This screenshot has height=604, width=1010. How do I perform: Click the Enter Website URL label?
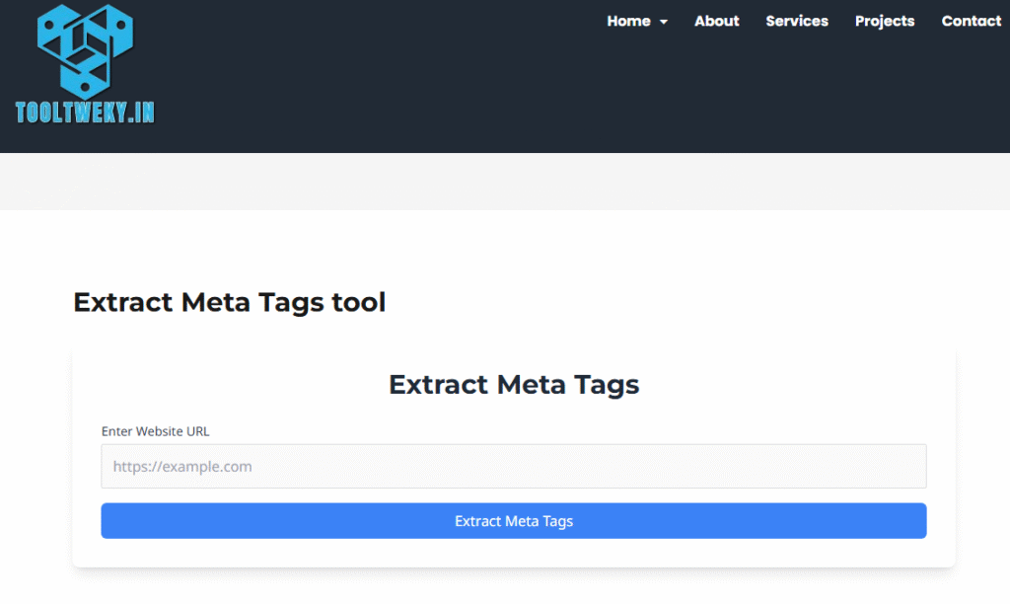155,431
